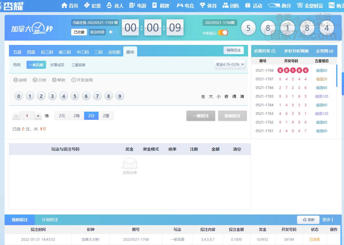This screenshot has width=344, height=245.
Task: Pick number ball 0
Action: [x=19, y=96]
